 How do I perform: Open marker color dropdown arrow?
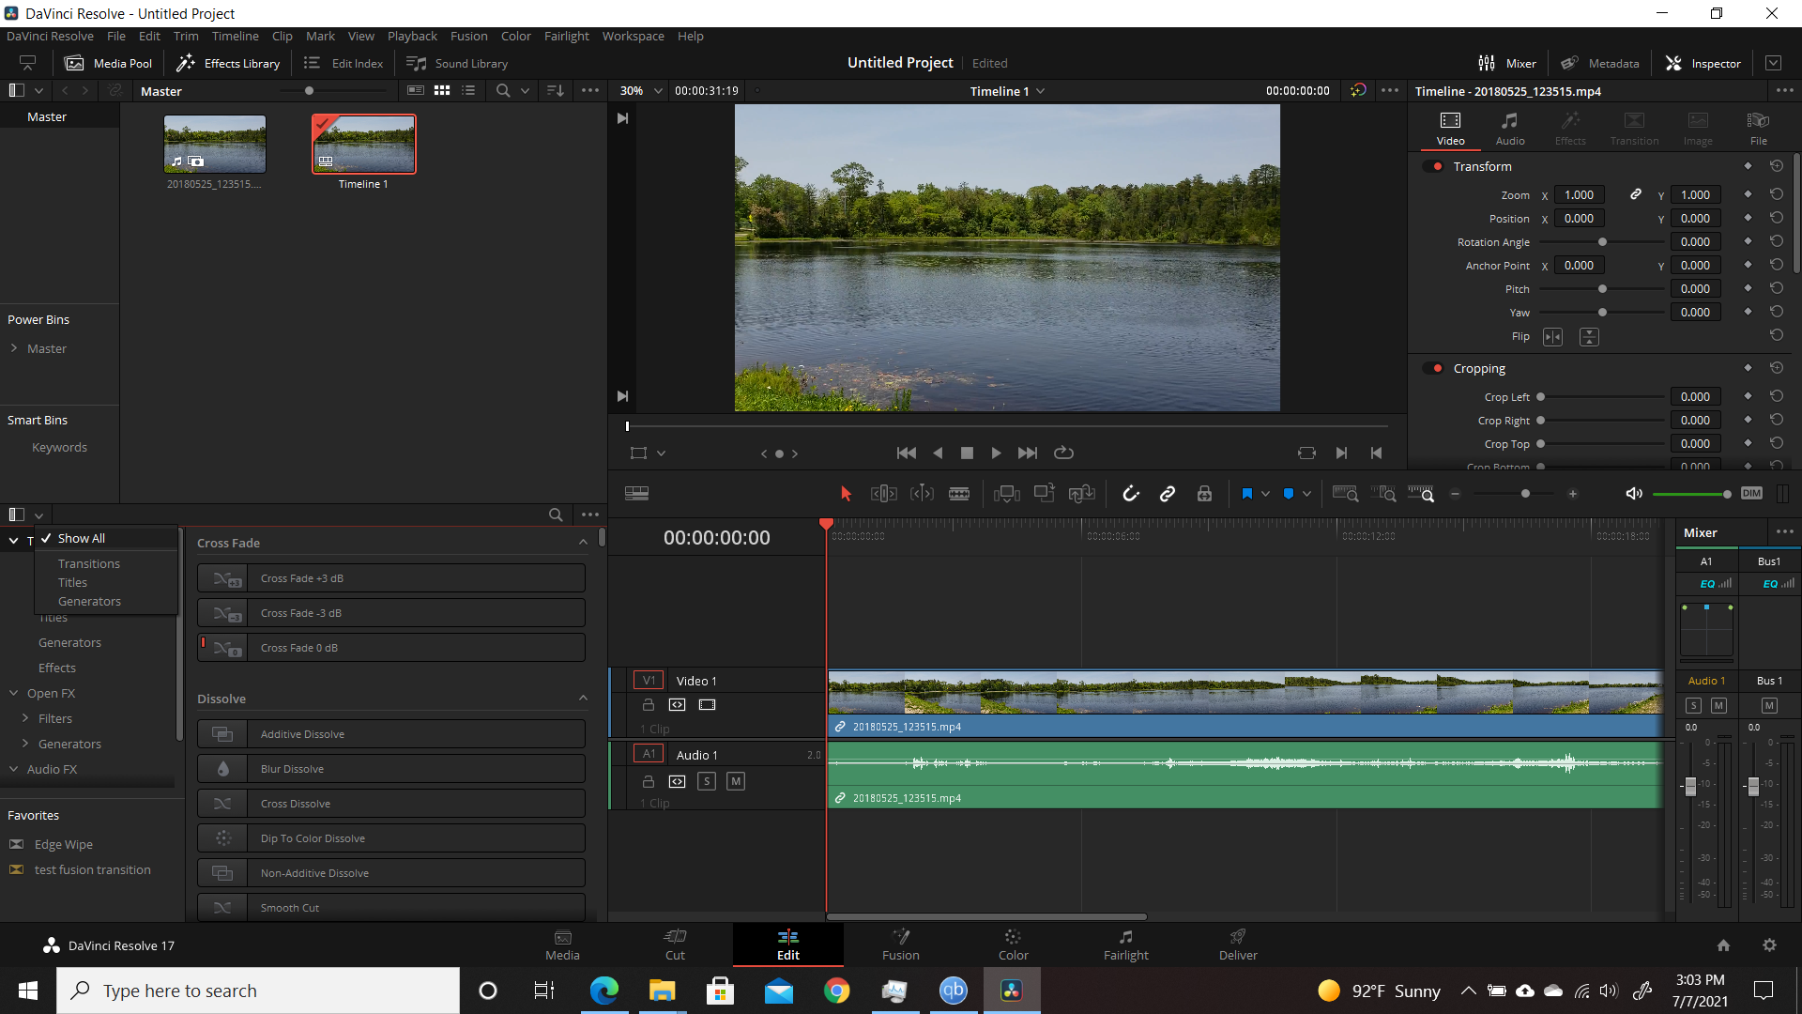[1306, 494]
